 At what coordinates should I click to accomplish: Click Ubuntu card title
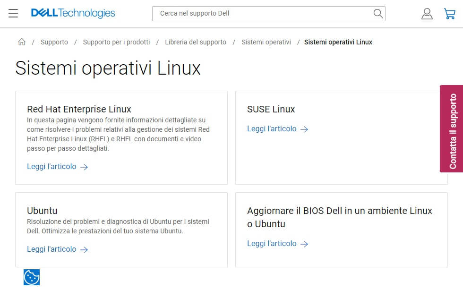tap(42, 211)
